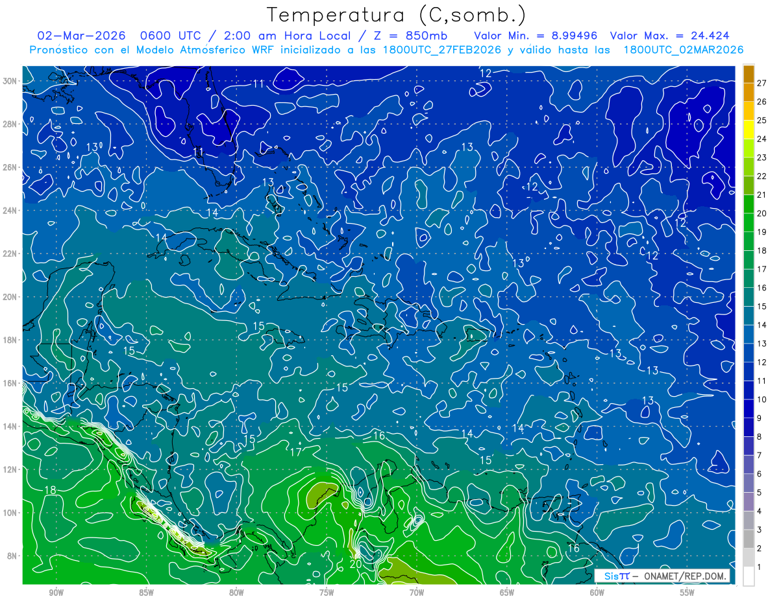Click the 30N latitude axis label
Viewport: 779px width, 601px height.
point(11,81)
